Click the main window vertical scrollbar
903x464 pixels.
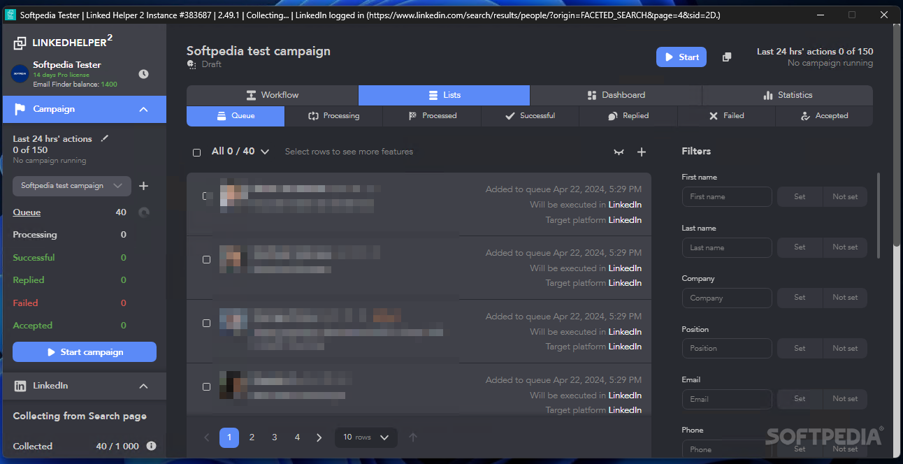[x=897, y=136]
